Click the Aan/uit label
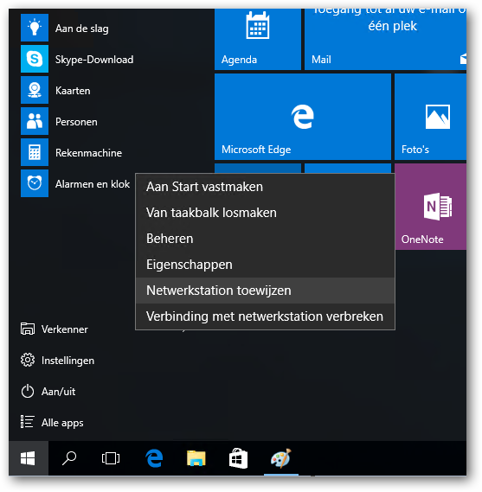The height and width of the screenshot is (492, 482). click(58, 392)
